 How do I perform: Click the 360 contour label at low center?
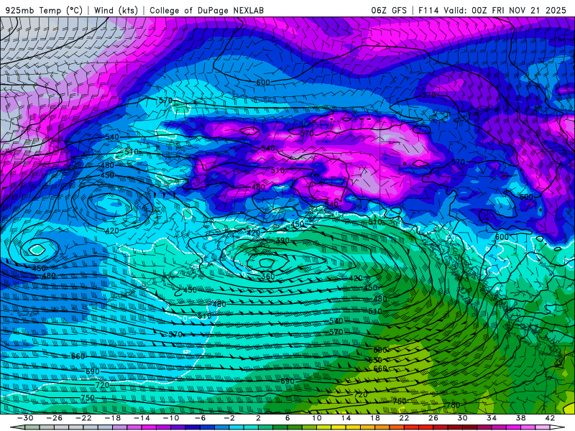coord(268,277)
